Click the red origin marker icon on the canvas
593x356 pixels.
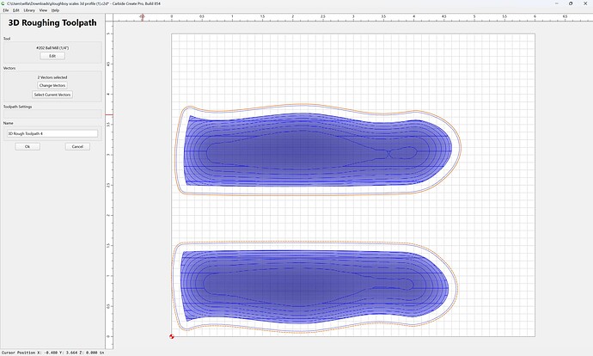(x=172, y=336)
